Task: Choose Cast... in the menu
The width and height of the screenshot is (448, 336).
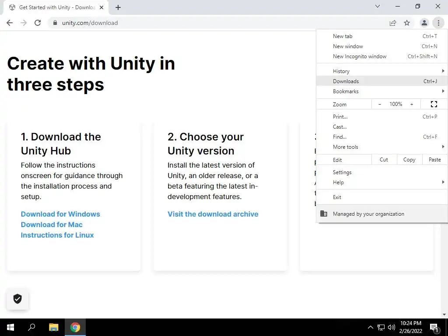Action: tap(382, 126)
